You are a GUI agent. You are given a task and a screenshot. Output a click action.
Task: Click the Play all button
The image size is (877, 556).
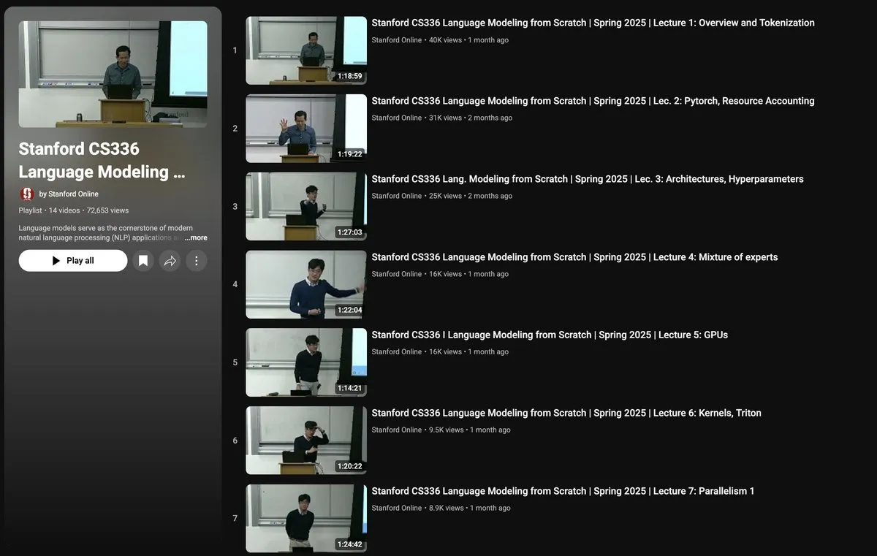click(73, 261)
